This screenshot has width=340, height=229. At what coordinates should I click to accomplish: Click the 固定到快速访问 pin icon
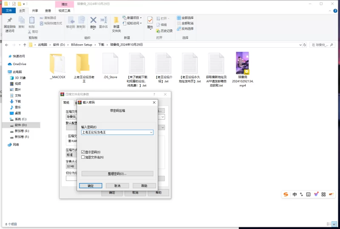(9, 21)
